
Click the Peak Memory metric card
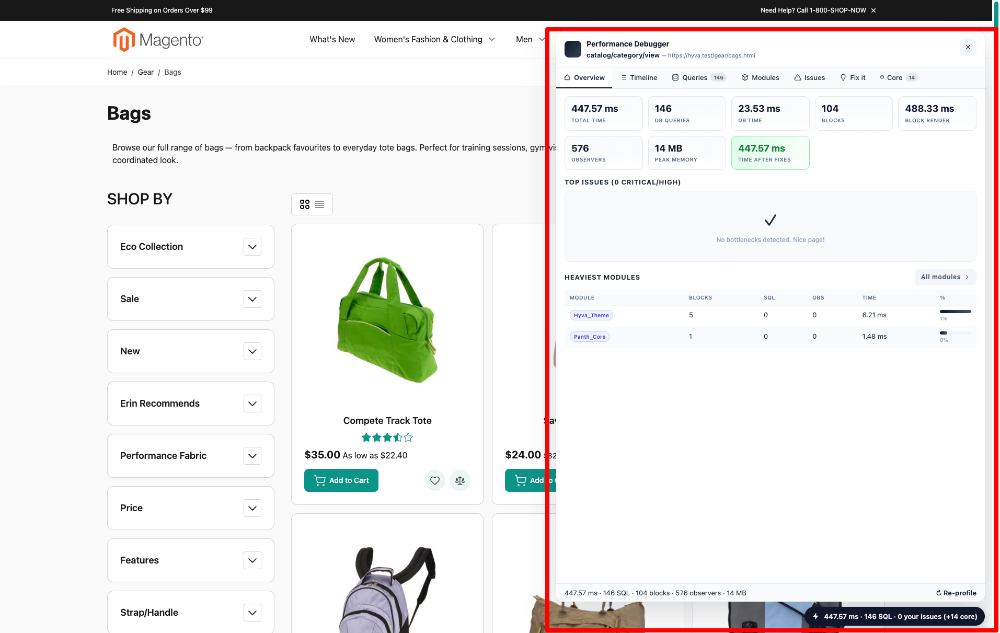[x=687, y=153]
